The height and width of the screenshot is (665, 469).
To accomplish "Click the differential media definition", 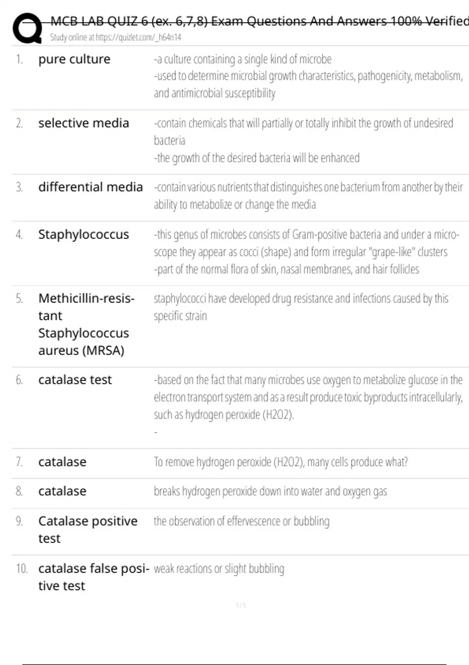I will pyautogui.click(x=308, y=196).
